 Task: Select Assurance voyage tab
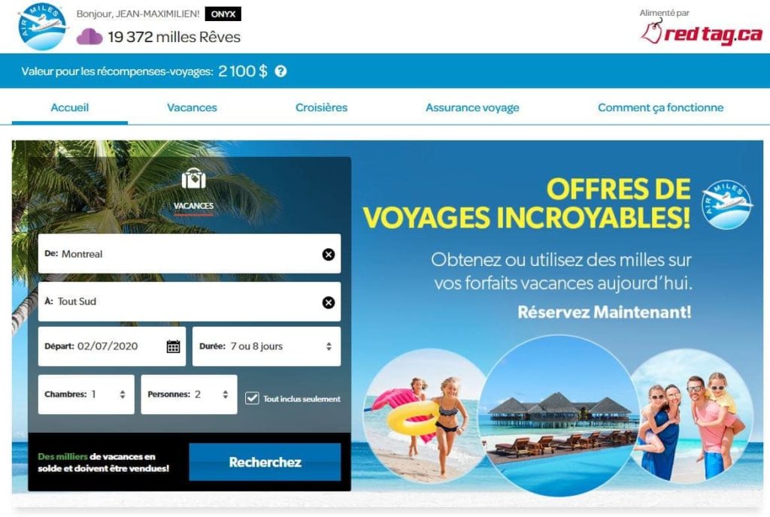[x=472, y=107]
